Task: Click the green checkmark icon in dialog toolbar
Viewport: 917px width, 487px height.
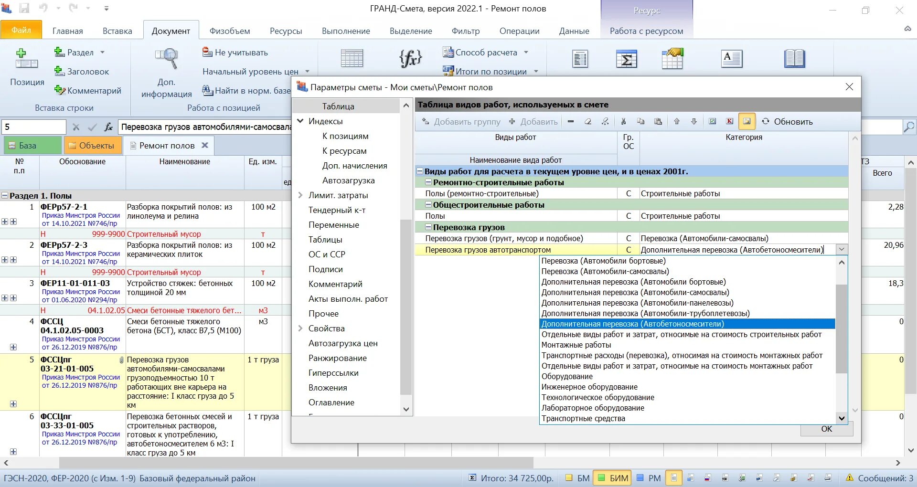Action: coord(713,122)
